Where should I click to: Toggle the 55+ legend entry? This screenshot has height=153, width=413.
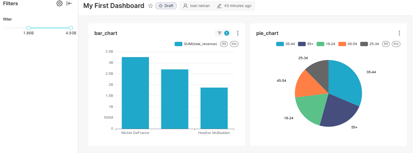coord(306,44)
